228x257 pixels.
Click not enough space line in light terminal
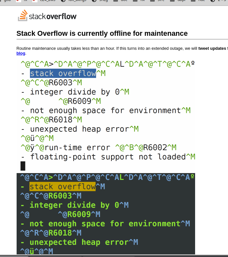coord(106,111)
